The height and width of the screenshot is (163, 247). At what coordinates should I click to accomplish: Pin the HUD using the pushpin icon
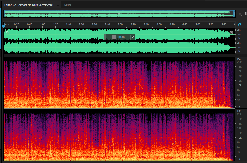pyautogui.click(x=133, y=37)
